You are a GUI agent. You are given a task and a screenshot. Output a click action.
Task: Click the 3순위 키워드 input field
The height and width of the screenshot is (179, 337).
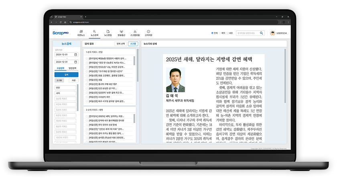[64, 99]
